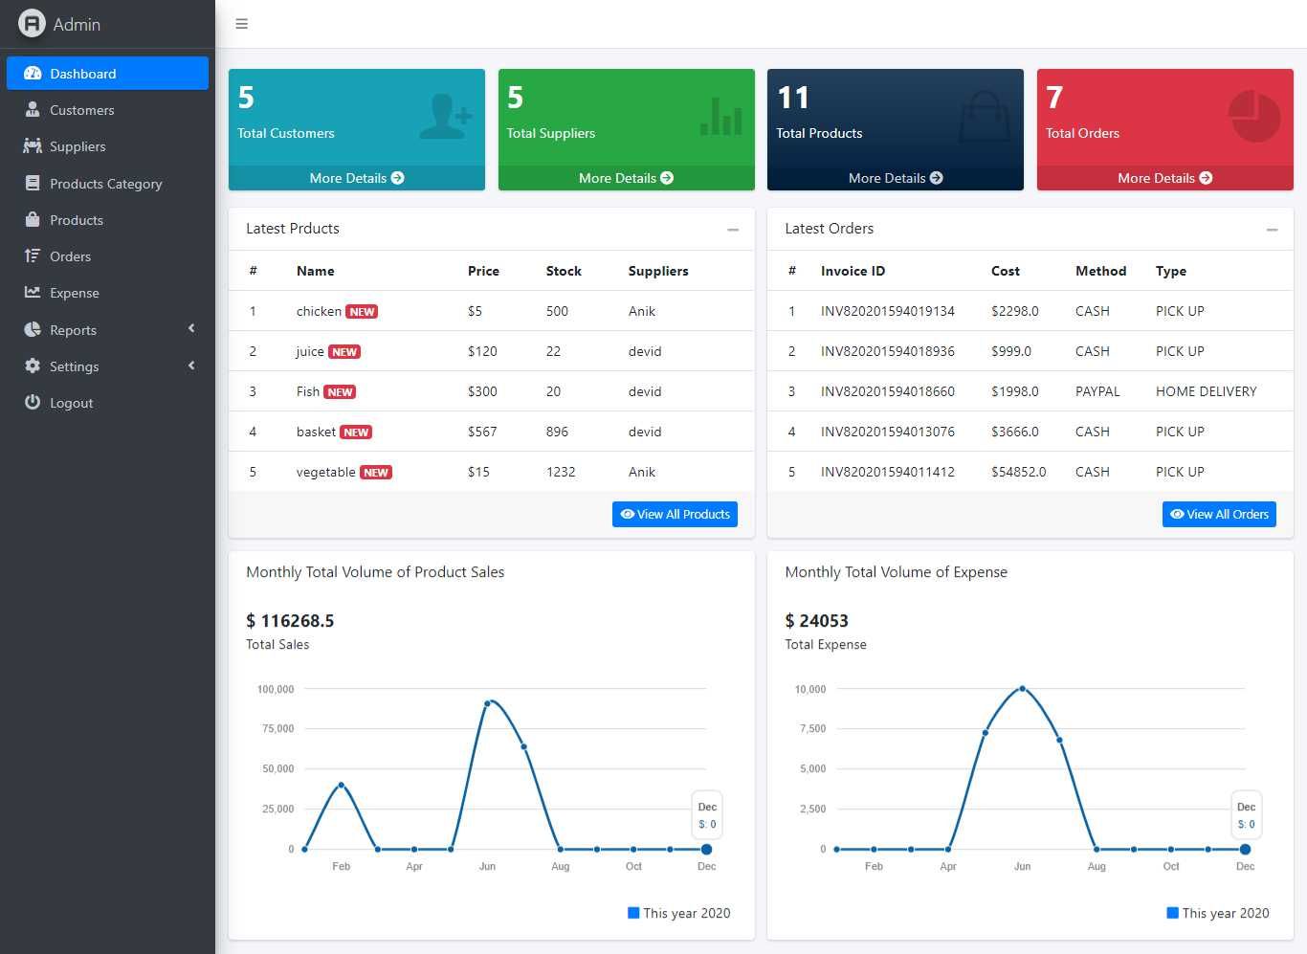Expand the Reports submenu
This screenshot has width=1307, height=954.
coord(191,329)
